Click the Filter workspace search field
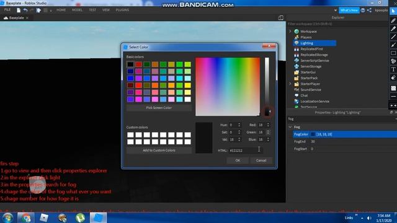This screenshot has width=397, height=223. coord(337,24)
